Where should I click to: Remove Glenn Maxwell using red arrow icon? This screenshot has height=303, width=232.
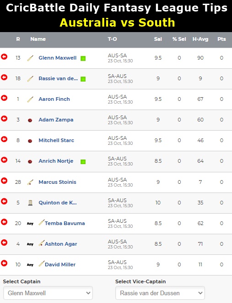pyautogui.click(x=4, y=57)
